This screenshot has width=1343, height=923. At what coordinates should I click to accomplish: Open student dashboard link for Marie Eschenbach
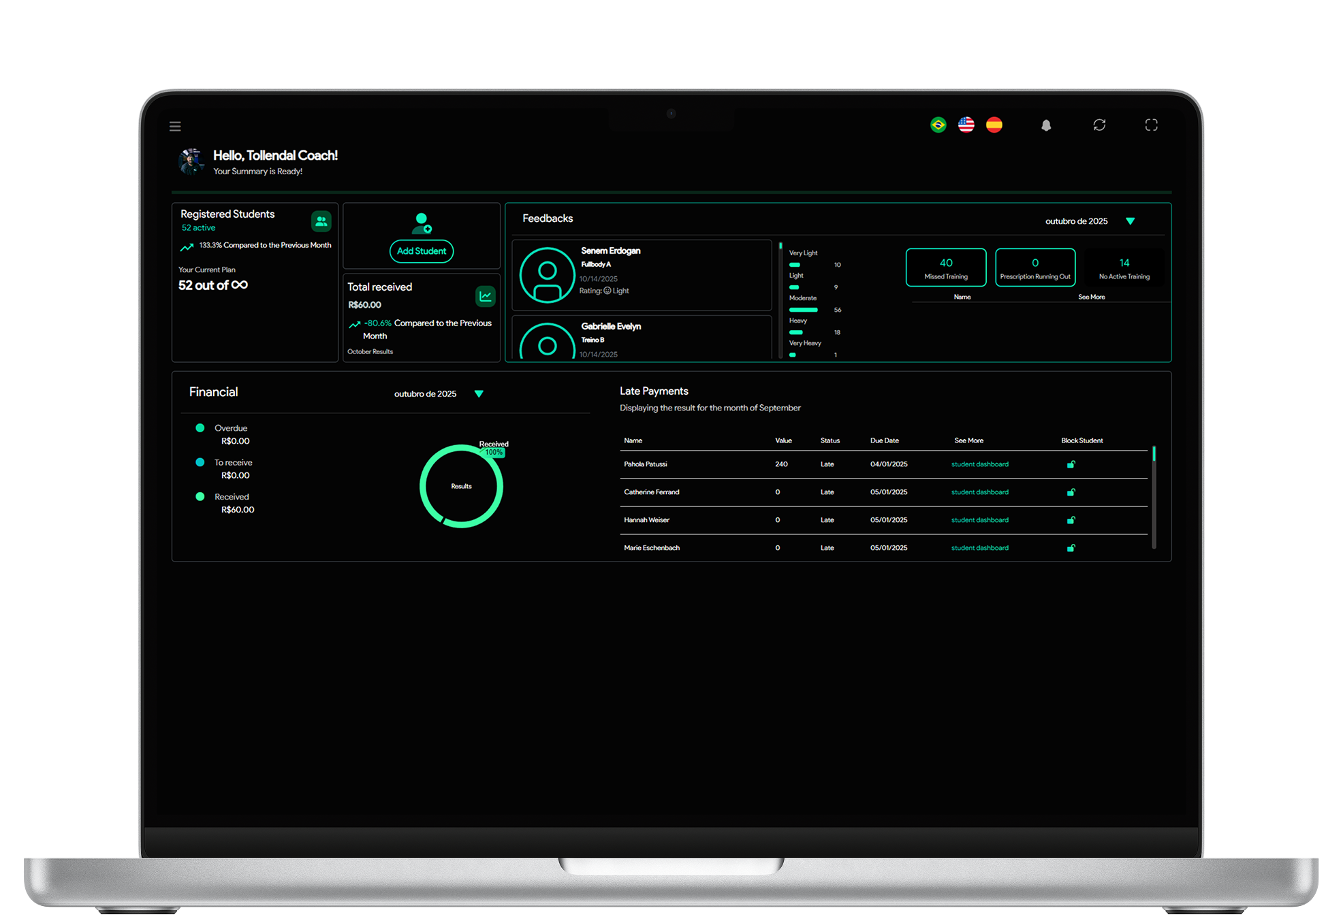click(979, 548)
